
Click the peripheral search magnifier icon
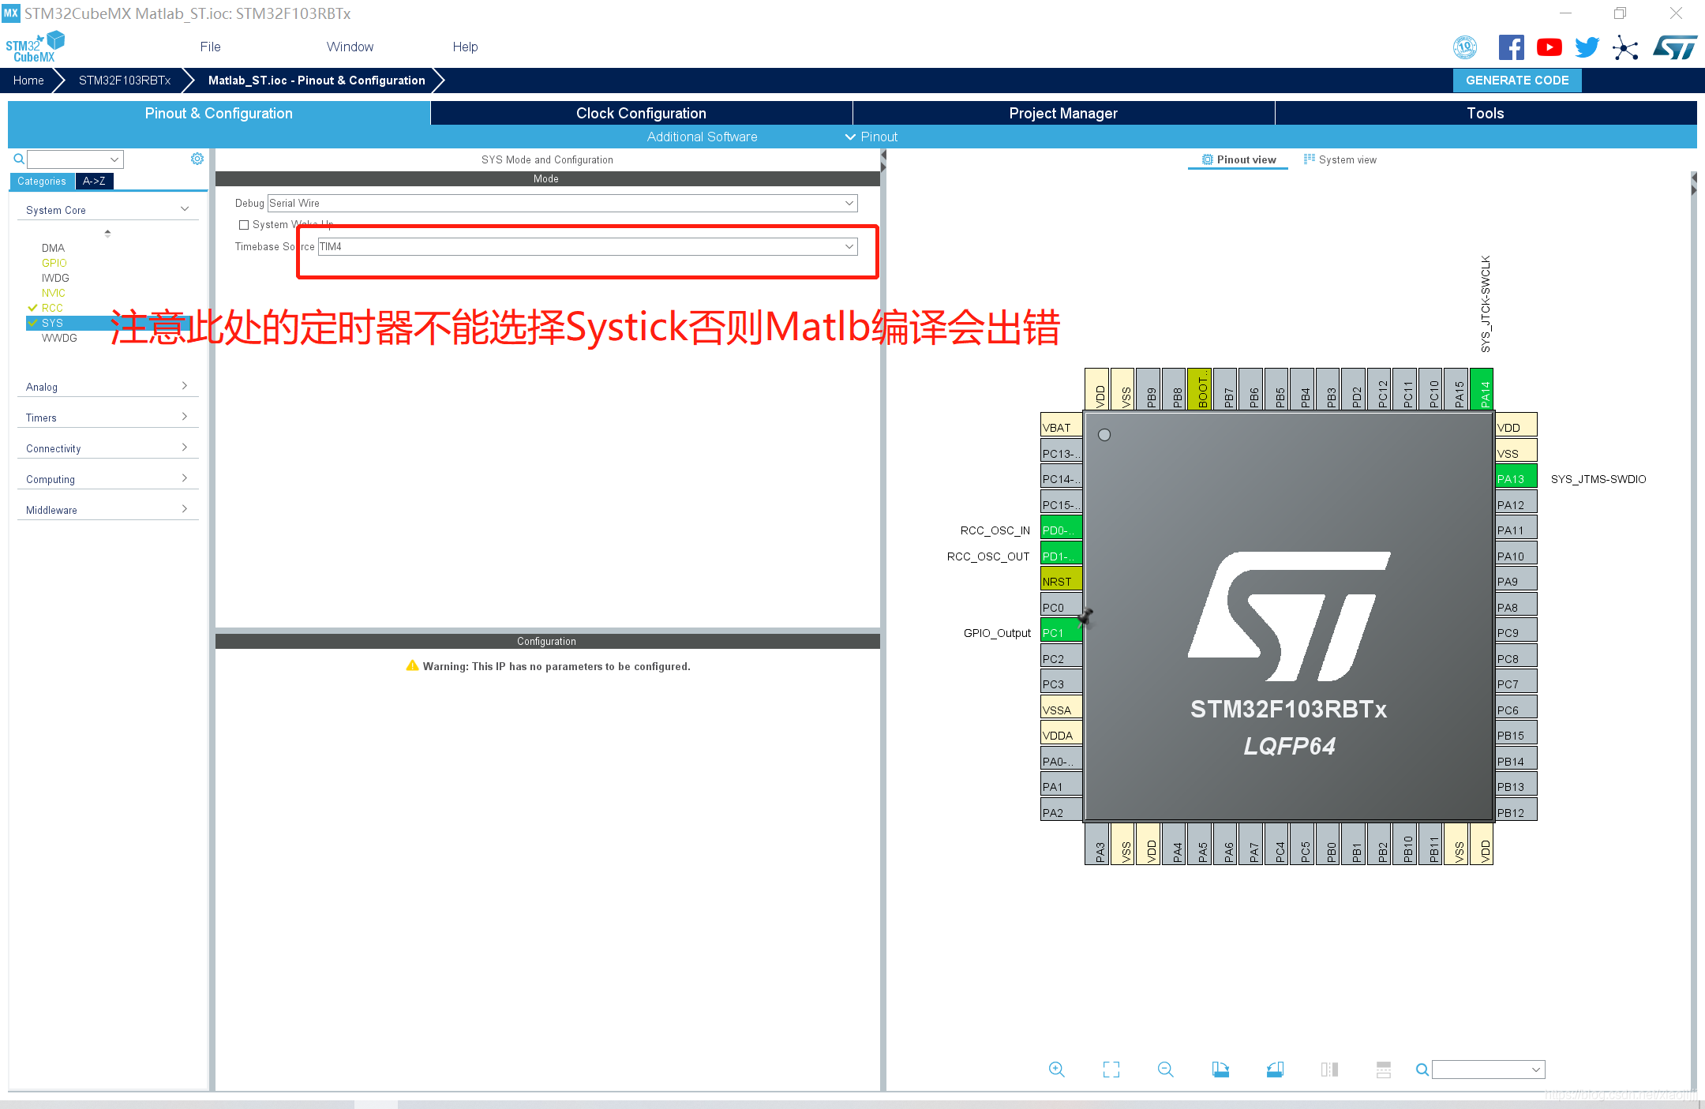point(19,159)
